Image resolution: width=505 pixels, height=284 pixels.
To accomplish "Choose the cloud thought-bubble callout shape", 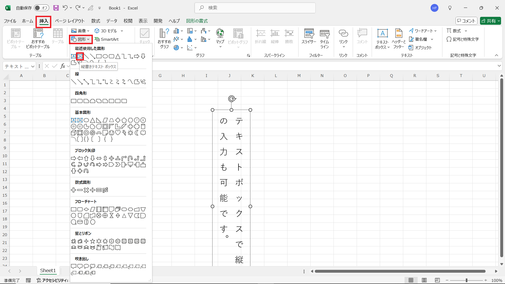I will coord(93,266).
